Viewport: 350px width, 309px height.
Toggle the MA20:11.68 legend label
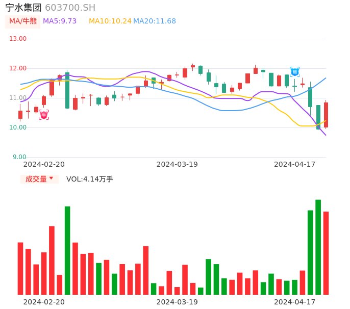155,21
